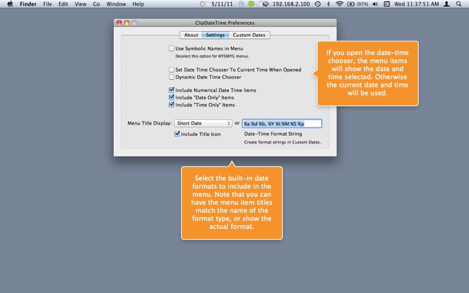469x293 pixels.
Task: Click the 192.168.2.100 IP address menu item
Action: click(x=291, y=4)
